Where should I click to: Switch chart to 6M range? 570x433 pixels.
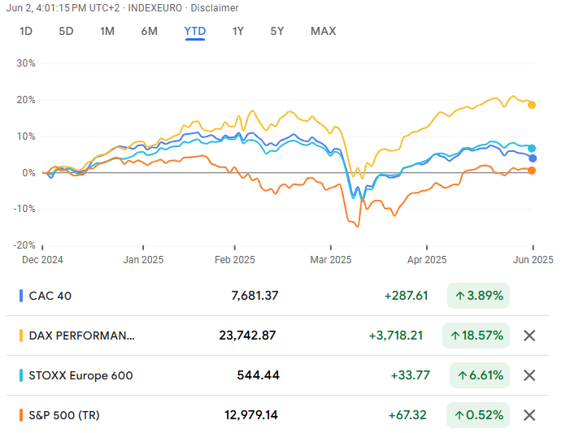[x=149, y=31]
